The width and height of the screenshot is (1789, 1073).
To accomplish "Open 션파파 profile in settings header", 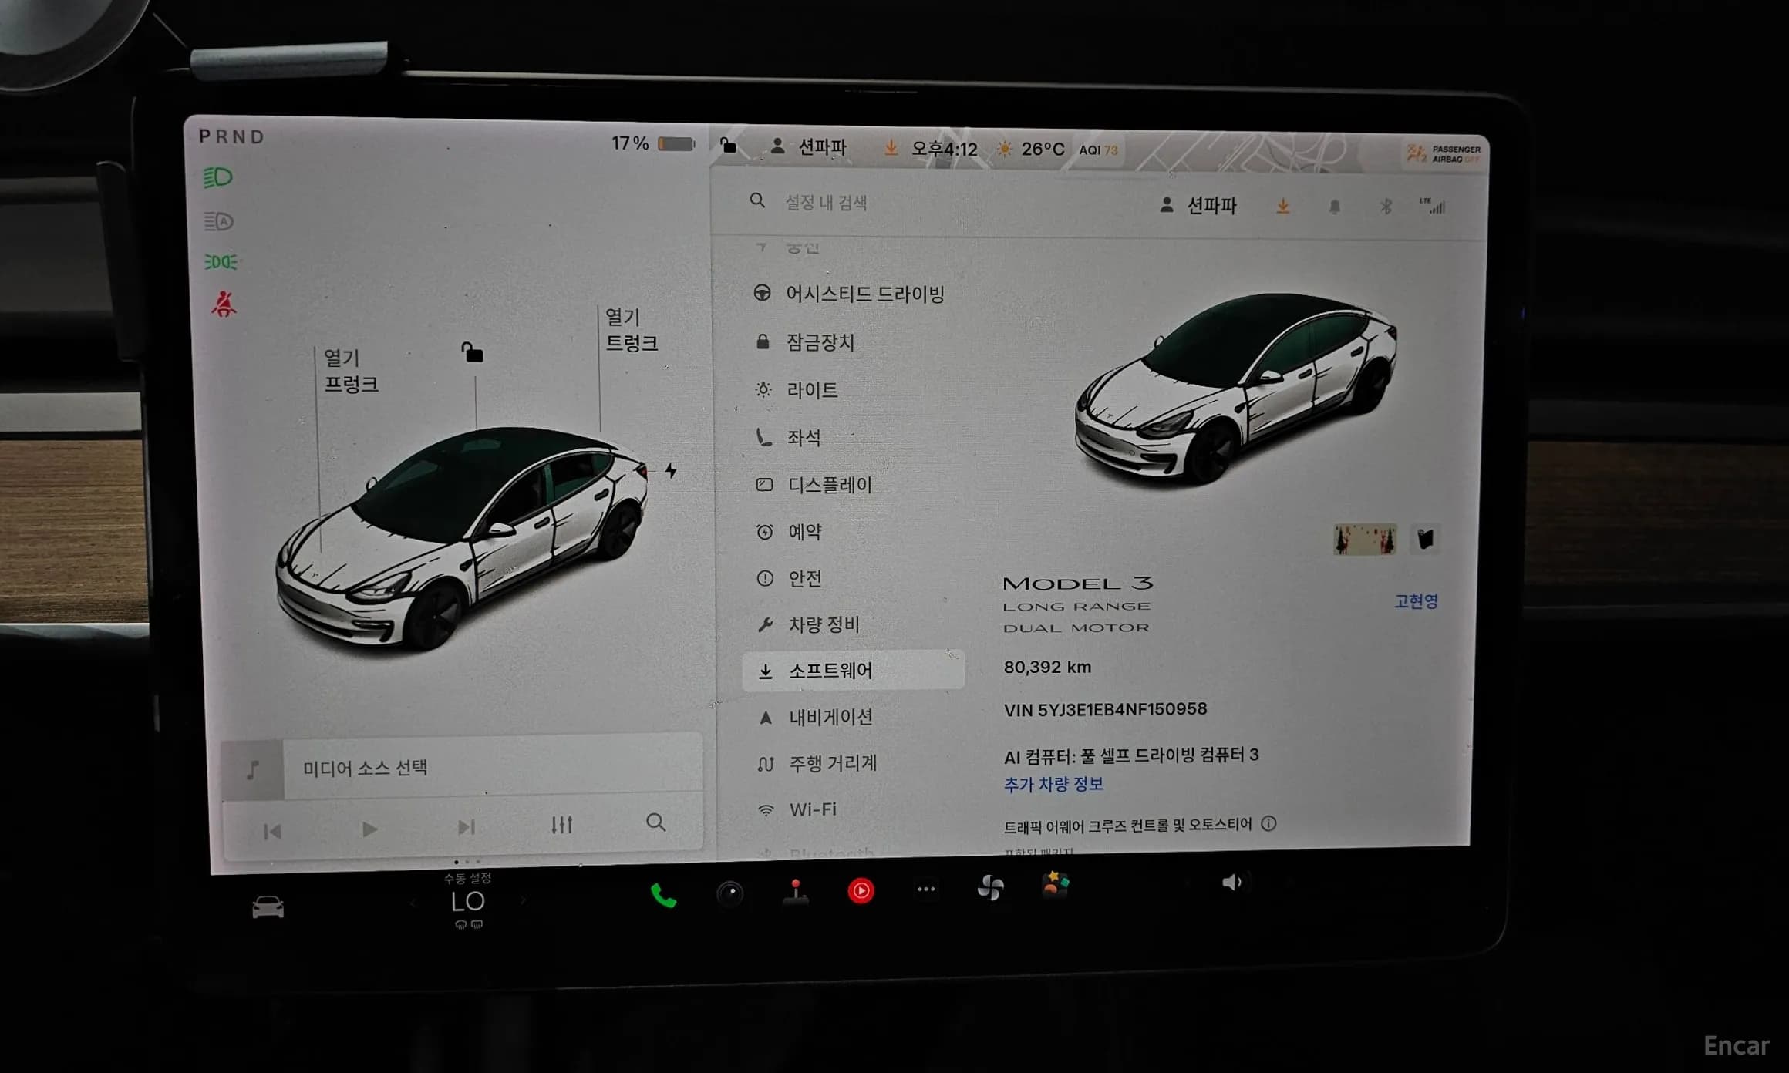I will point(1198,205).
